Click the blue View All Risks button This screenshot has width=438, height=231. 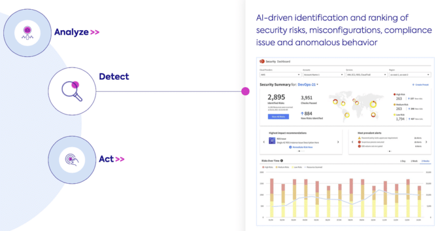[x=278, y=117]
